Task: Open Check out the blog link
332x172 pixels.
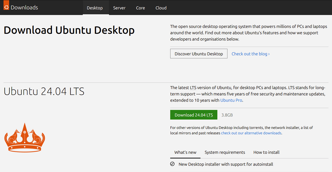Action: tap(250, 54)
